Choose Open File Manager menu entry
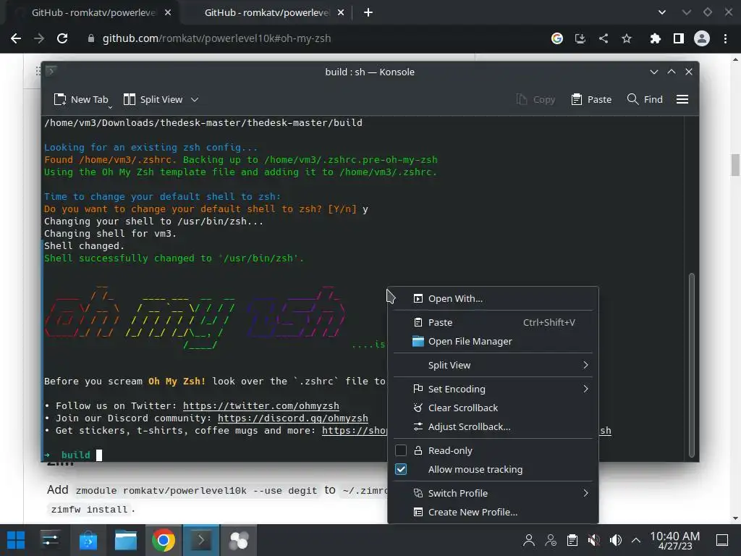The width and height of the screenshot is (741, 556). coord(492,342)
